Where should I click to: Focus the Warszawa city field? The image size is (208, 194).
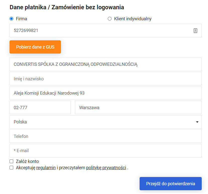point(138,108)
